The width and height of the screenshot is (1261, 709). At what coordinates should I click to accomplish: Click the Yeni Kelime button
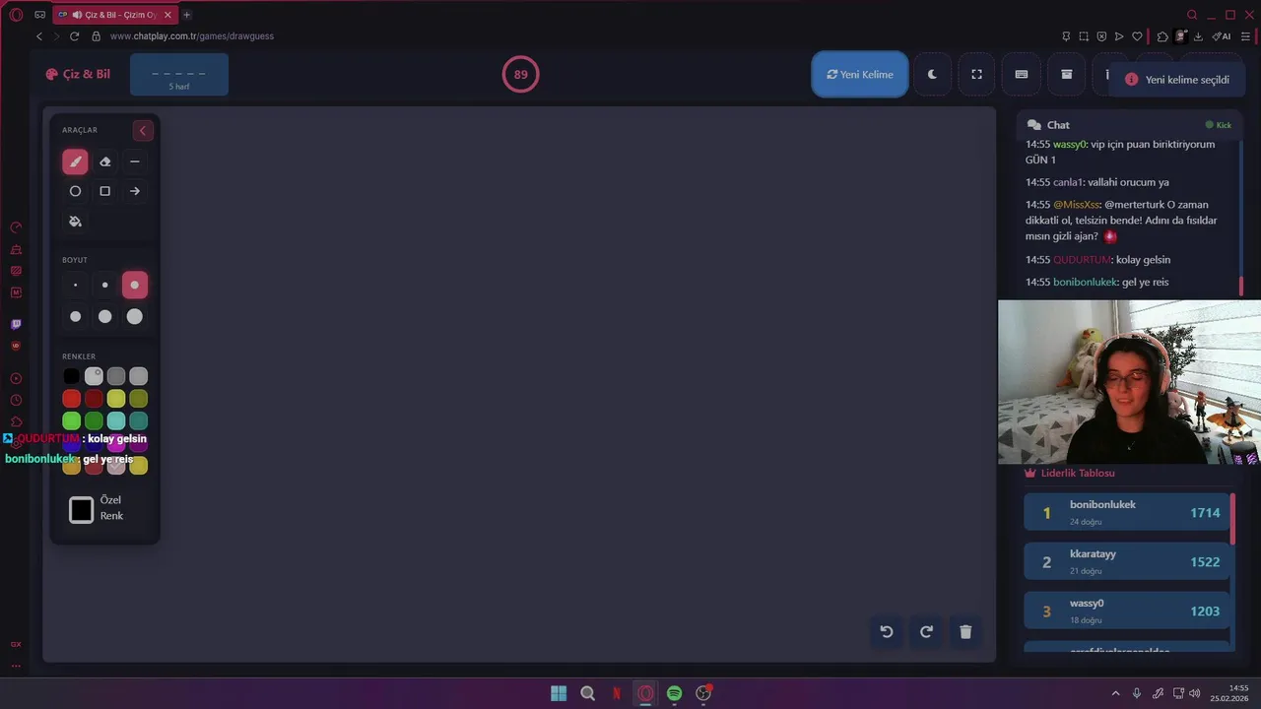[x=860, y=75]
